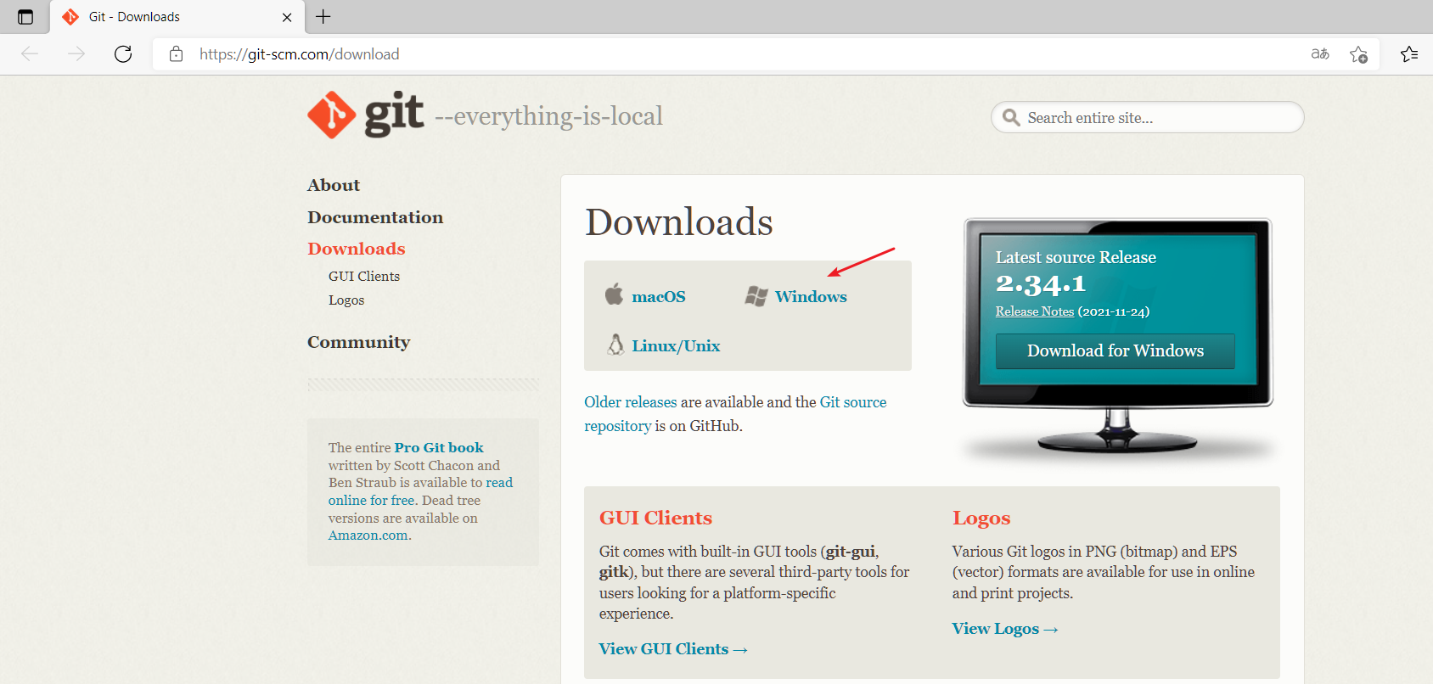The width and height of the screenshot is (1433, 684).
Task: Open the Community section
Action: 358,342
